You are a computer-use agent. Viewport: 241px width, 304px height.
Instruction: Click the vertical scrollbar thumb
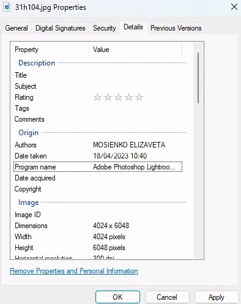click(198, 78)
